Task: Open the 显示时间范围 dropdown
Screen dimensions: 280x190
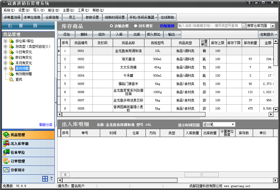Action: [233, 124]
